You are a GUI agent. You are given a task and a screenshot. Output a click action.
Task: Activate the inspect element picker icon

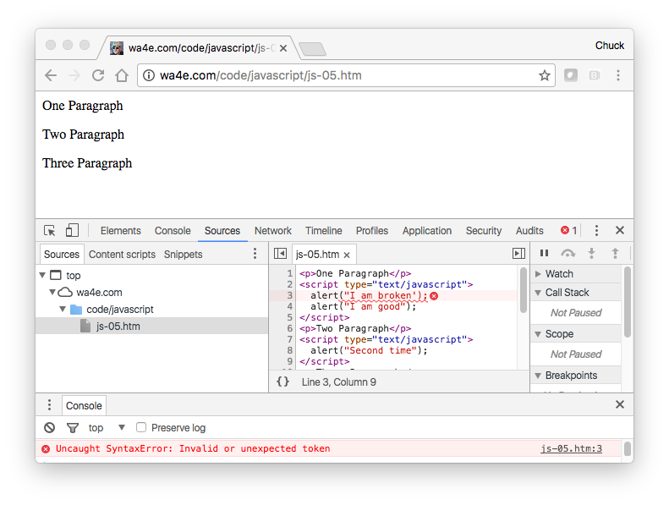coord(50,231)
